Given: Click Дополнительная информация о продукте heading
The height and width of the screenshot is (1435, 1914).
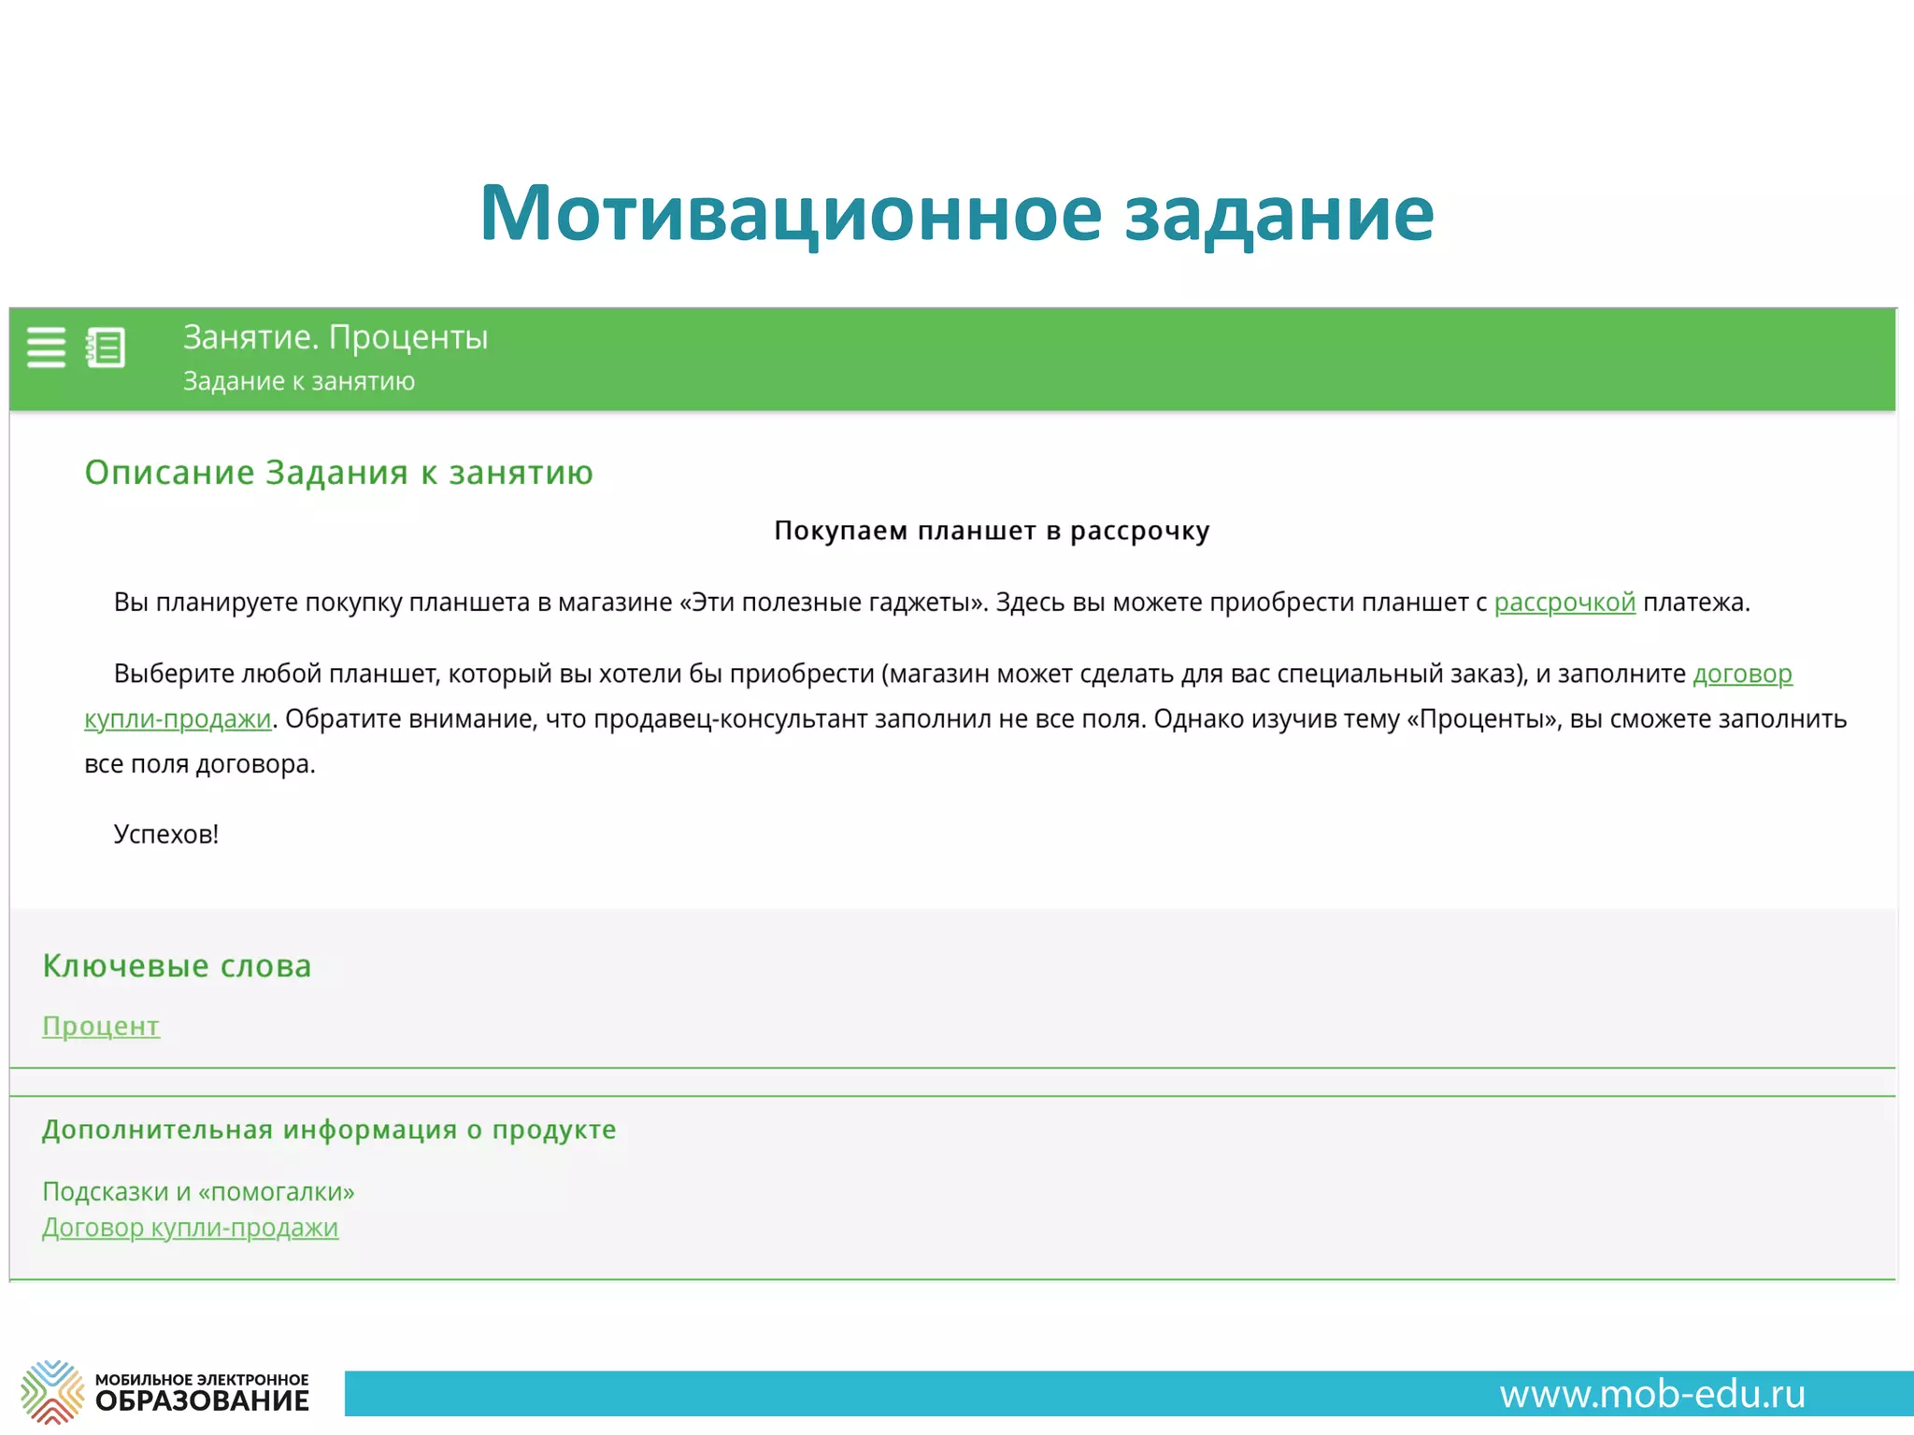Looking at the screenshot, I should tap(329, 1130).
